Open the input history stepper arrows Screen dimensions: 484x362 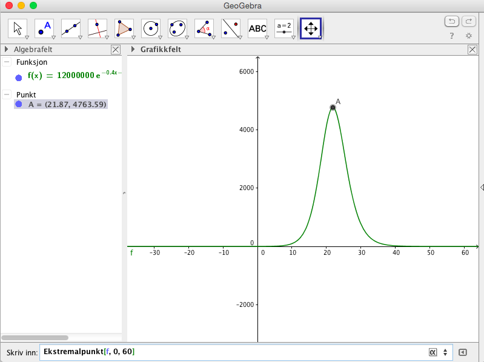coord(445,352)
